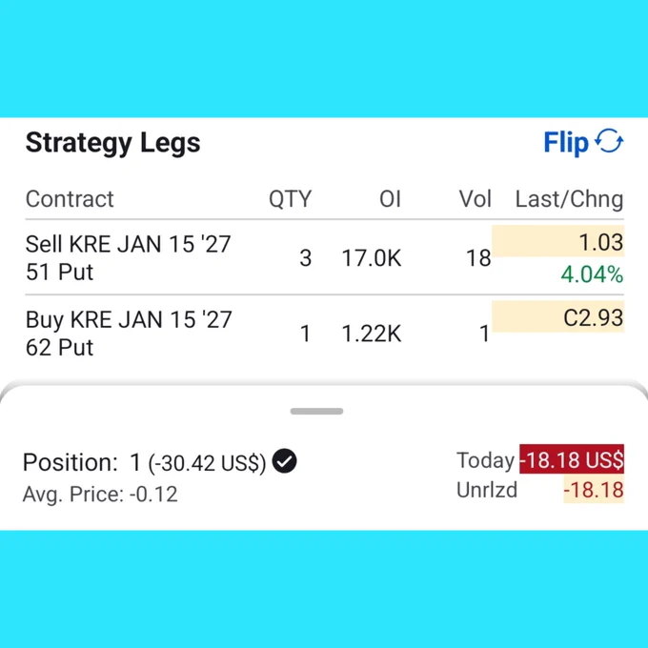Tap the Flip link text

(x=566, y=143)
